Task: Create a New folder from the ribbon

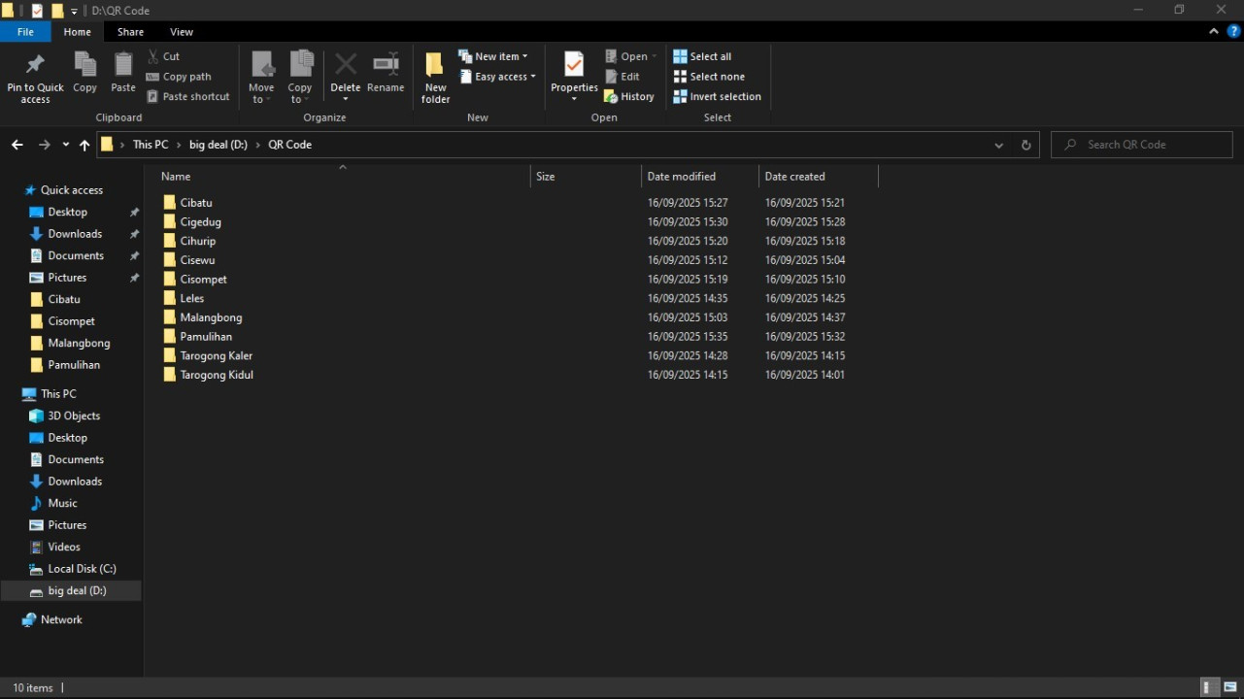Action: point(435,76)
